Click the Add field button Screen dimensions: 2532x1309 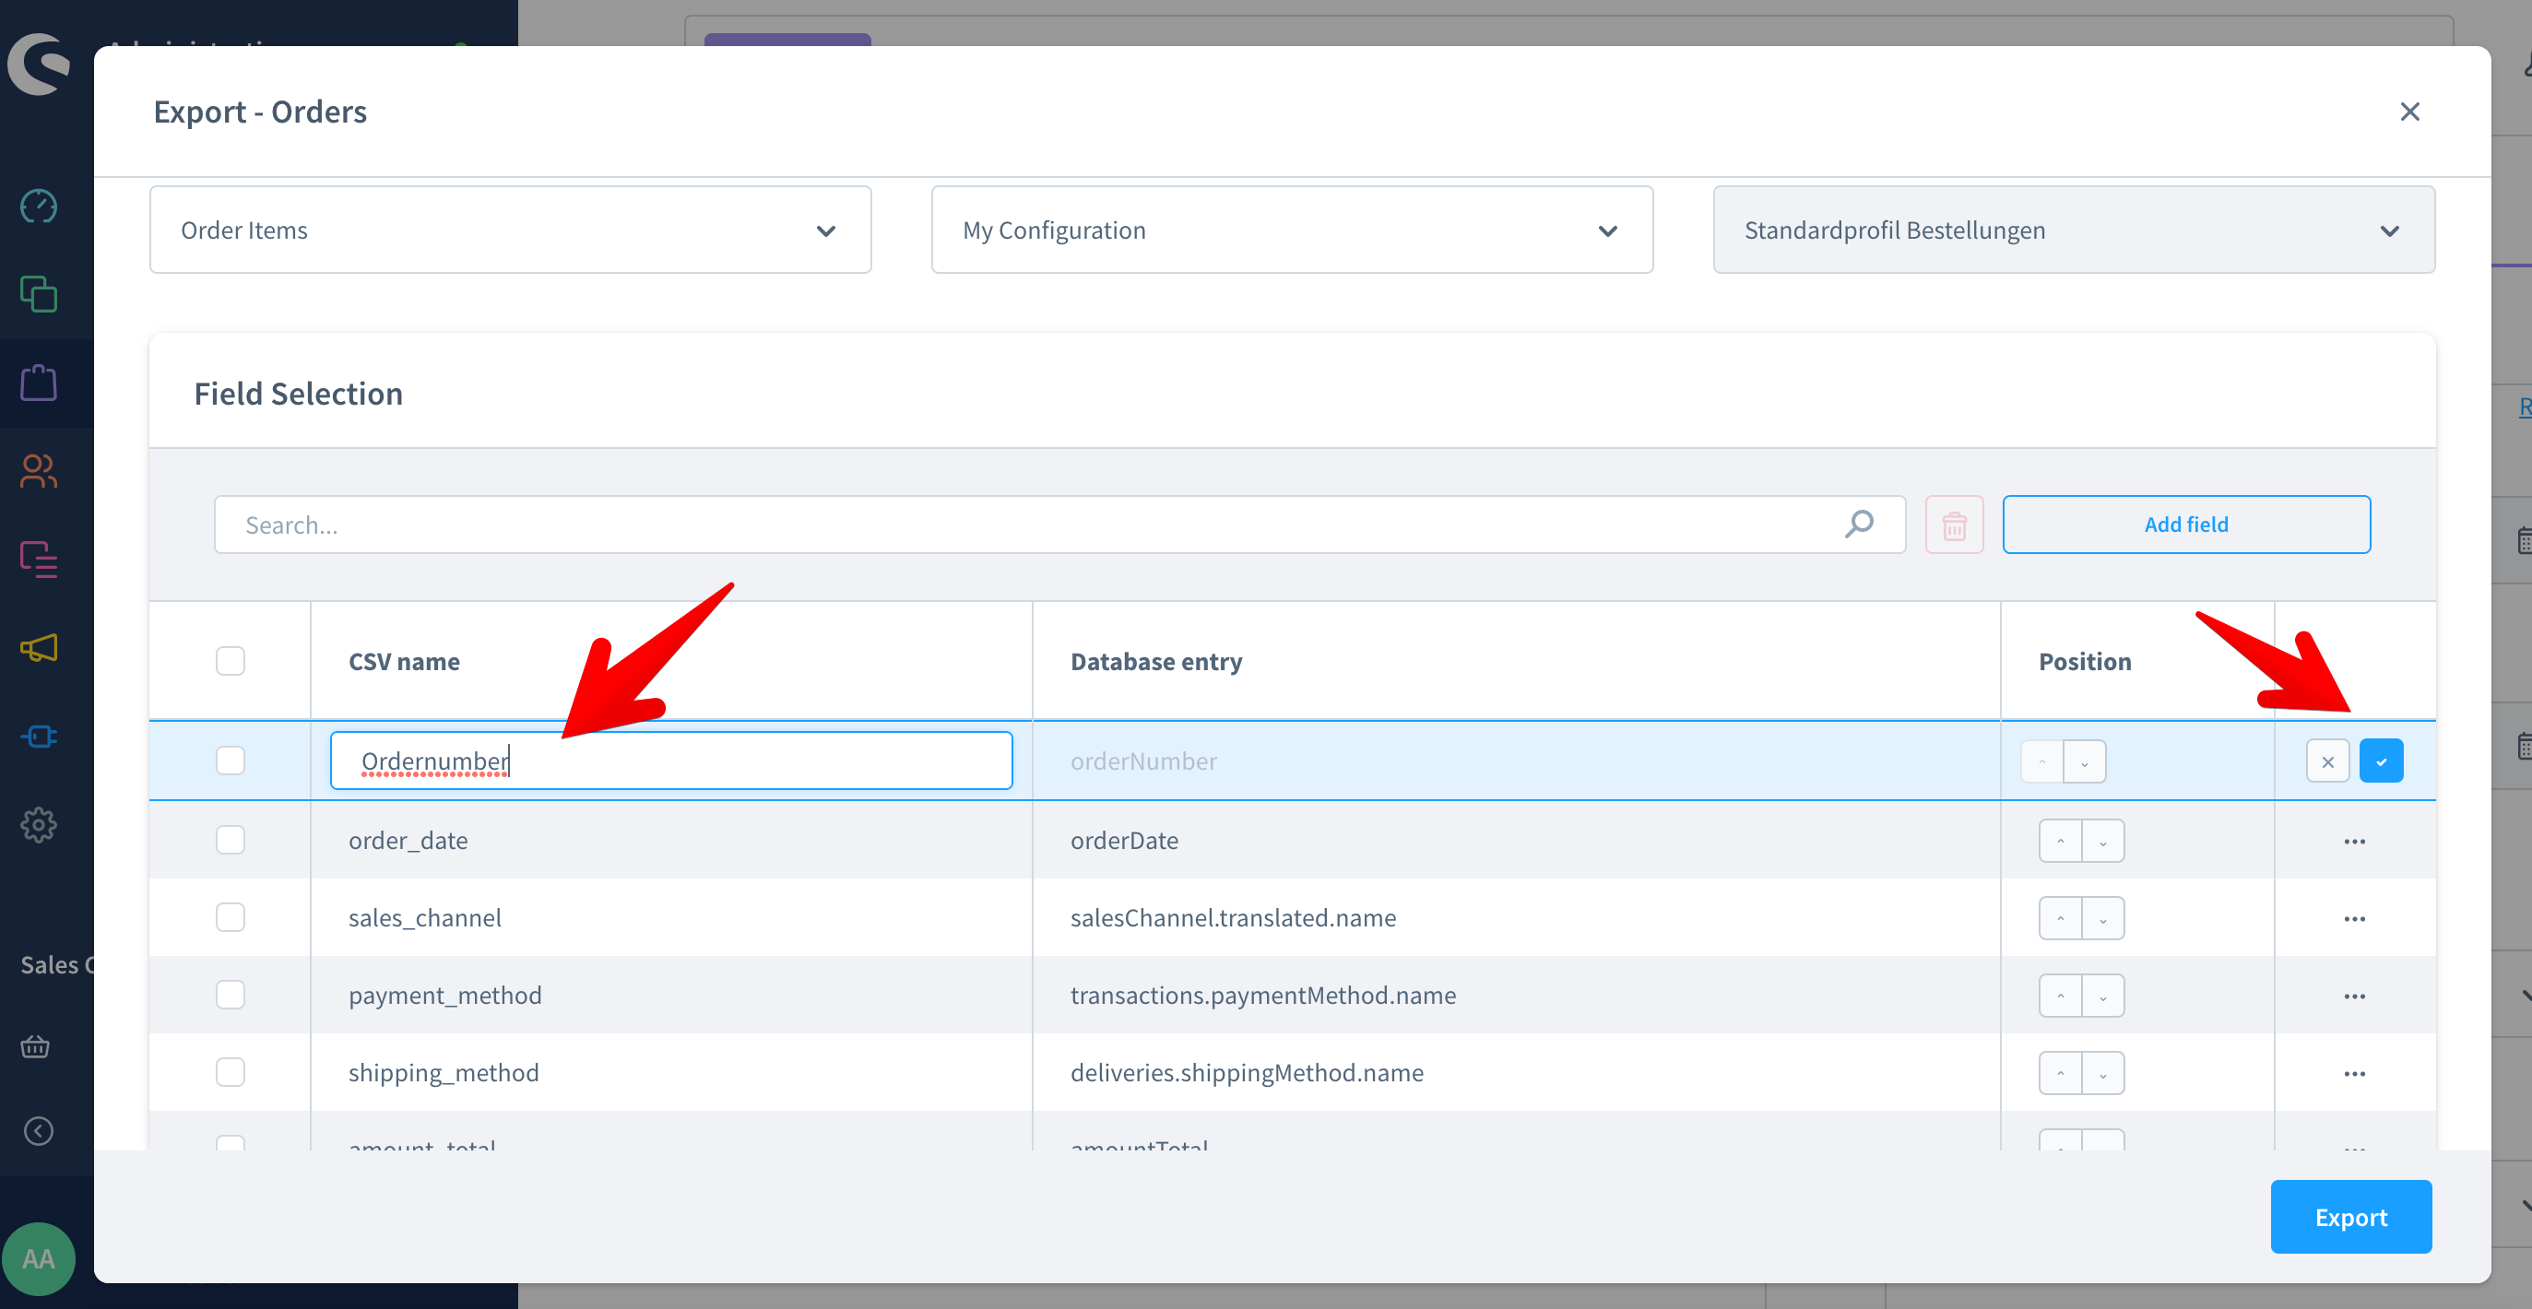2186,525
